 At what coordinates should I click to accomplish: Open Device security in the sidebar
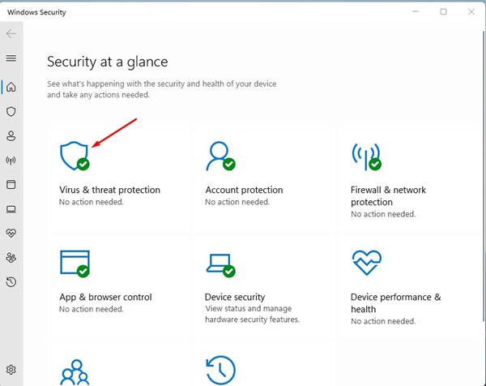(11, 208)
